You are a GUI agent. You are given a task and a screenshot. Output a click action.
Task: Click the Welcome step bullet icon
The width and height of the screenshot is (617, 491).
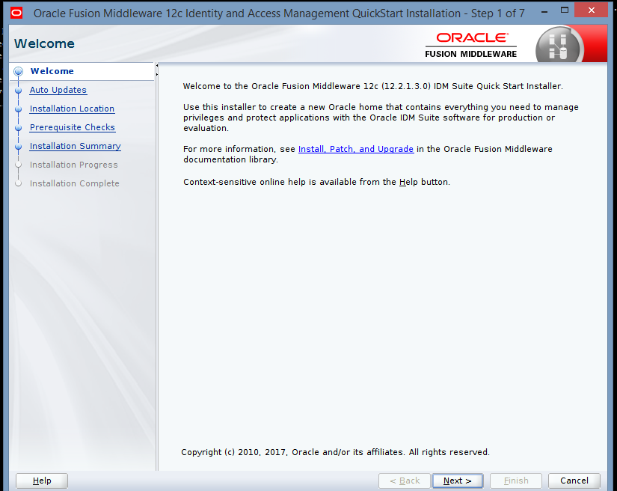coord(18,71)
